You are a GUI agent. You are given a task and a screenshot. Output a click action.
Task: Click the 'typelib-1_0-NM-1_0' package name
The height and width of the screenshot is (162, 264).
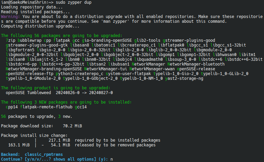(x=141, y=78)
